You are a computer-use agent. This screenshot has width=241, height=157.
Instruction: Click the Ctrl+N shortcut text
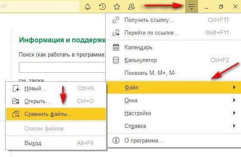click(x=85, y=88)
